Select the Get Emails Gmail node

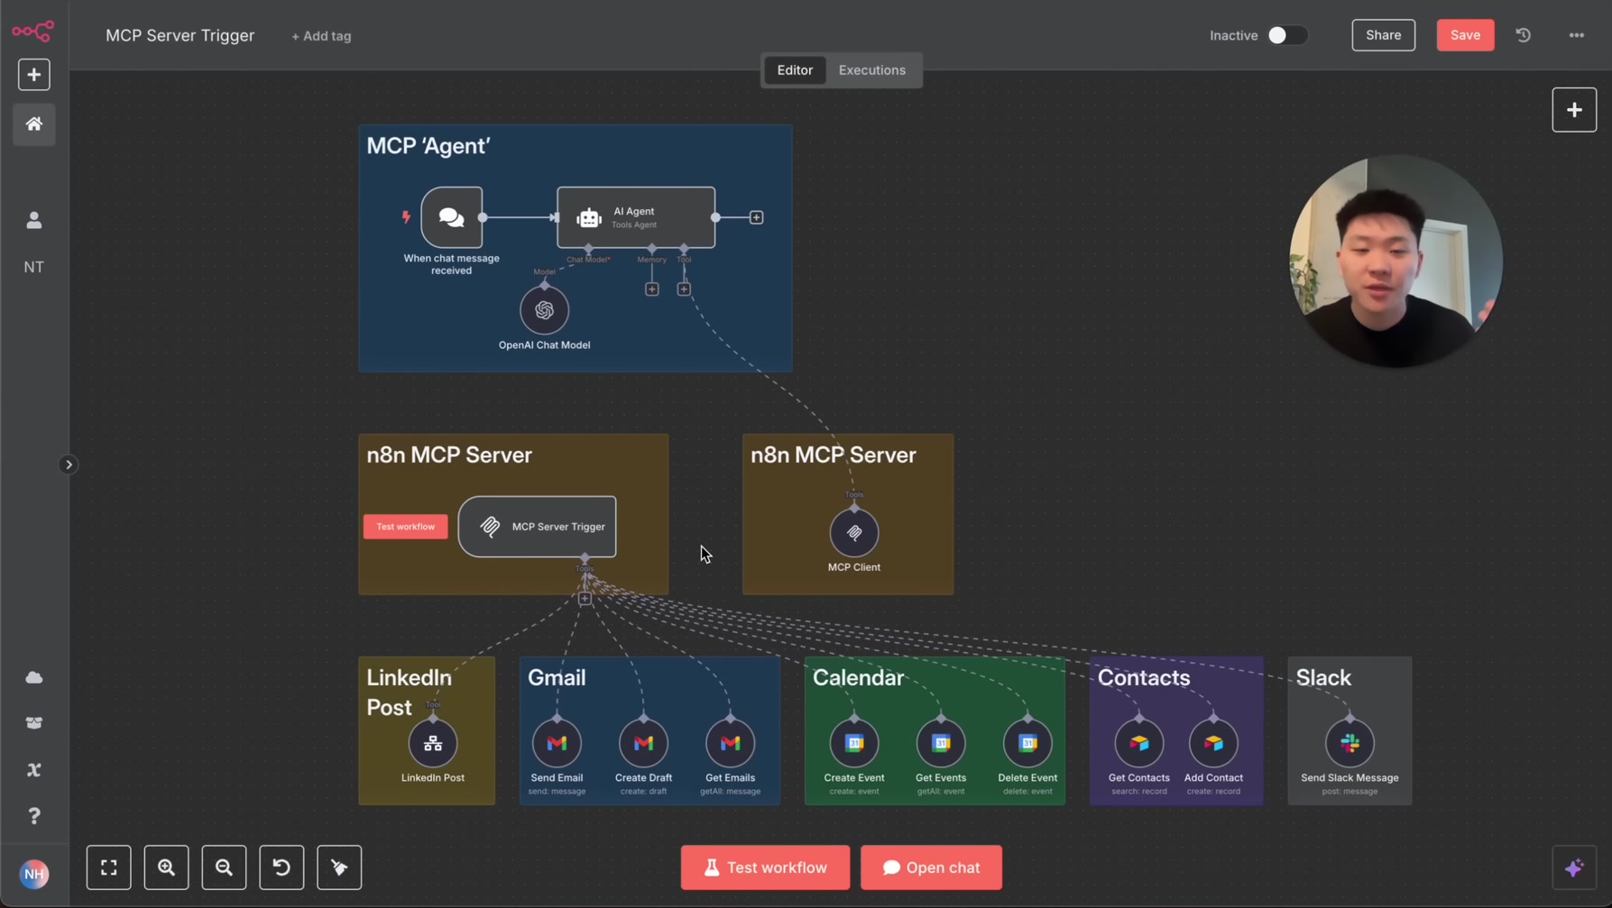pos(730,744)
